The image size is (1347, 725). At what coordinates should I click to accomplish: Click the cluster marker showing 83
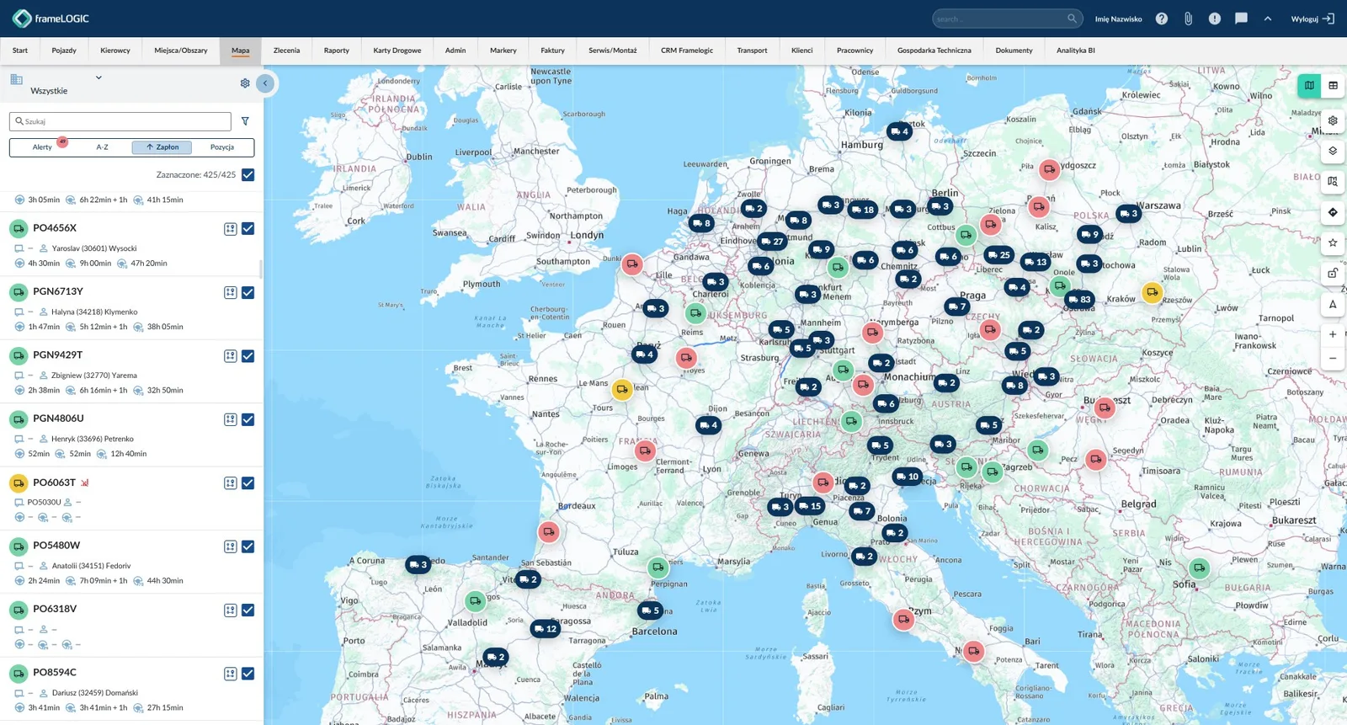tap(1079, 299)
